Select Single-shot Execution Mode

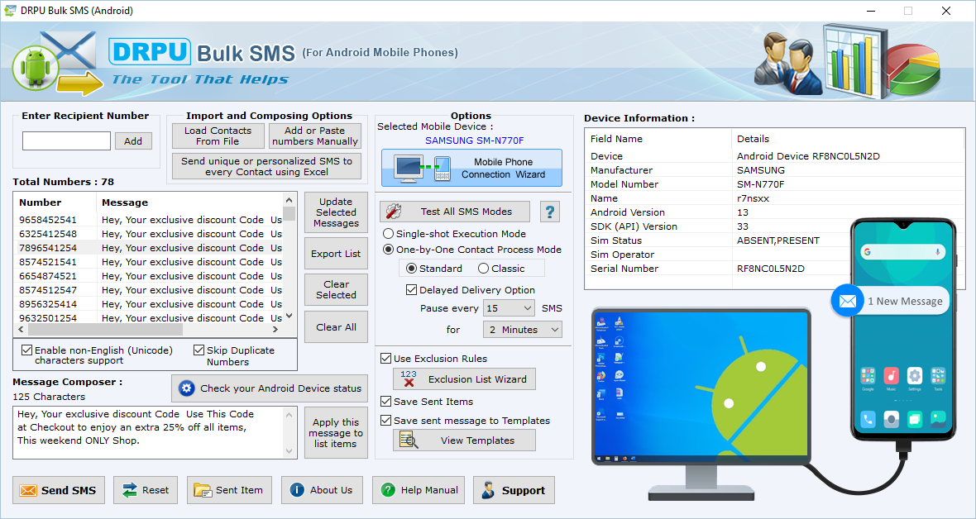[389, 234]
